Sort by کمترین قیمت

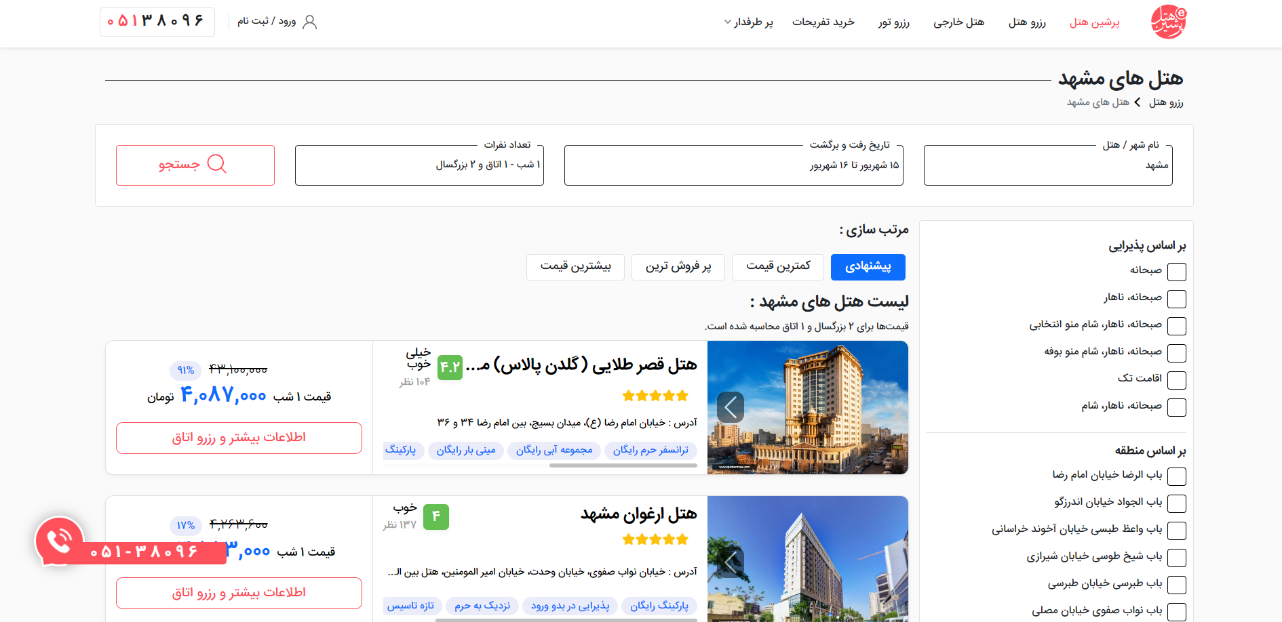pos(778,267)
